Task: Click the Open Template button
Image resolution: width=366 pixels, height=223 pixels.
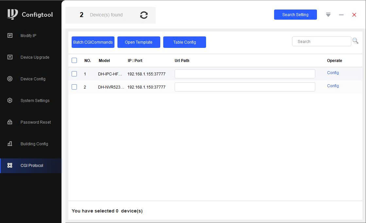Action: 139,42
